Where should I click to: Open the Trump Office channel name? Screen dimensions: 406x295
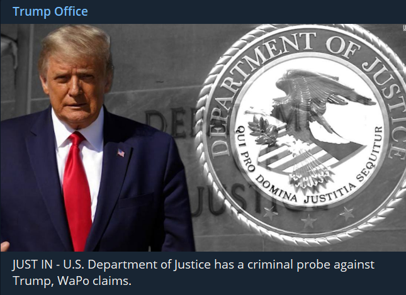pos(50,12)
